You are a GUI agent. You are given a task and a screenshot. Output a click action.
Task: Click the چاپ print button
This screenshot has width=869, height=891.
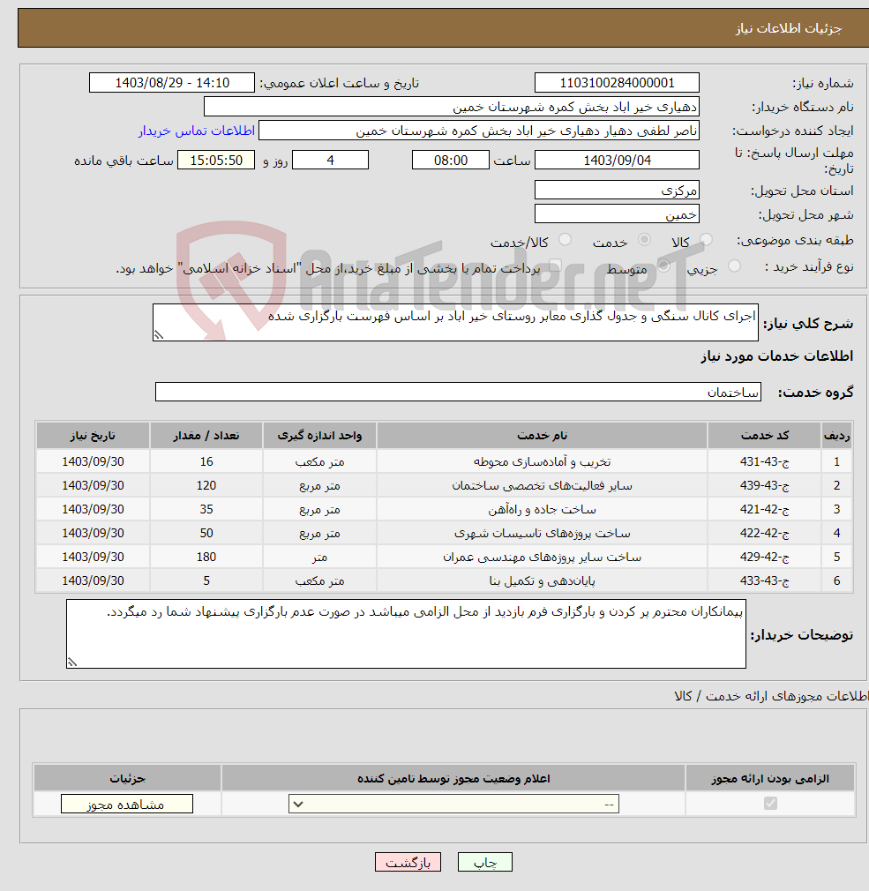[x=485, y=862]
